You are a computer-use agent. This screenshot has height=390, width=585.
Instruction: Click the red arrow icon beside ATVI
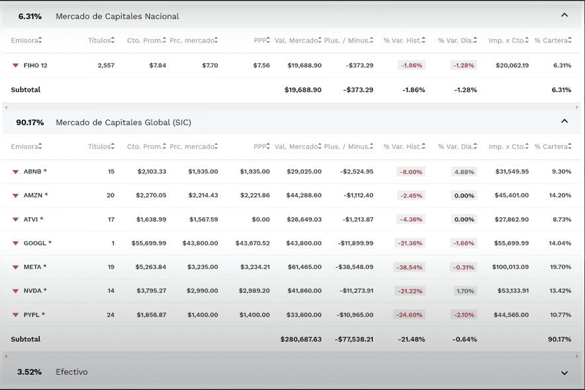point(15,219)
